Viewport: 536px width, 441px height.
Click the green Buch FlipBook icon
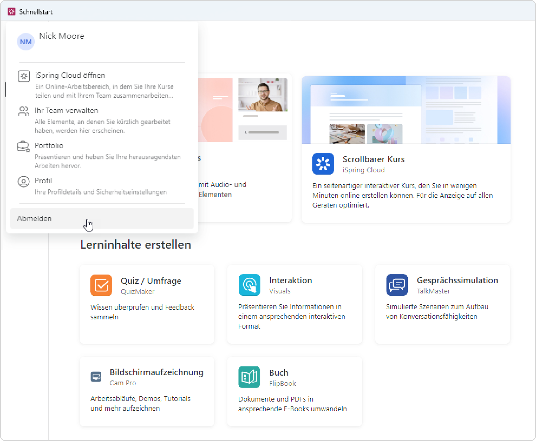(249, 377)
